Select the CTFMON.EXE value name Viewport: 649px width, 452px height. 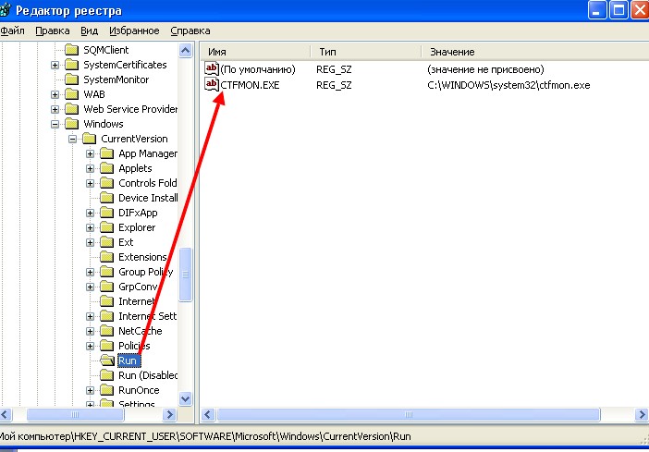[x=250, y=85]
